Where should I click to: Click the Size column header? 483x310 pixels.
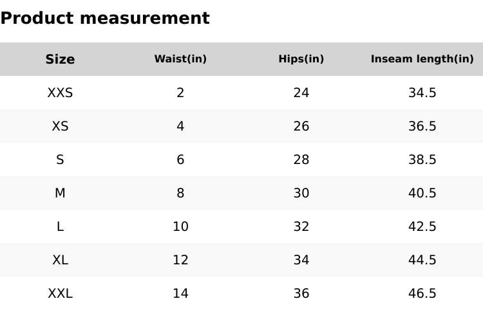(x=60, y=59)
